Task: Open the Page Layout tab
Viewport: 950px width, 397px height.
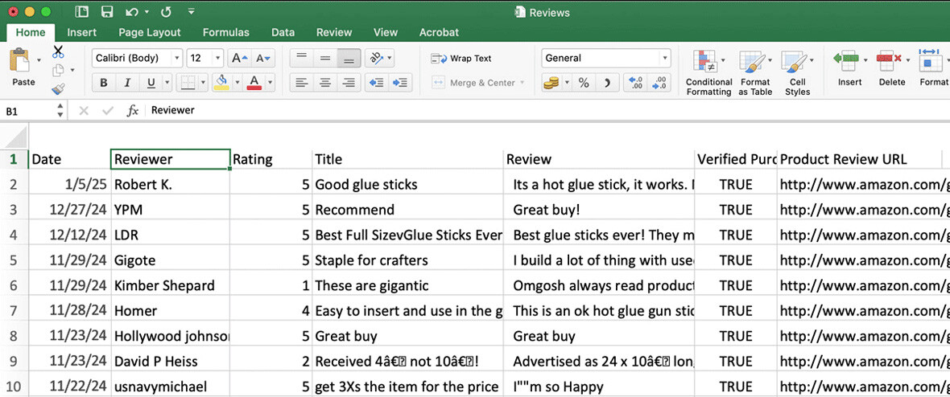Action: (149, 32)
